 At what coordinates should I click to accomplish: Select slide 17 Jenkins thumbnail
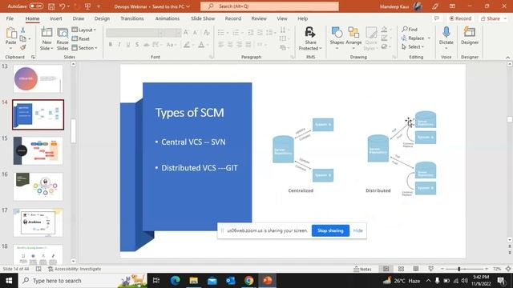(38, 222)
